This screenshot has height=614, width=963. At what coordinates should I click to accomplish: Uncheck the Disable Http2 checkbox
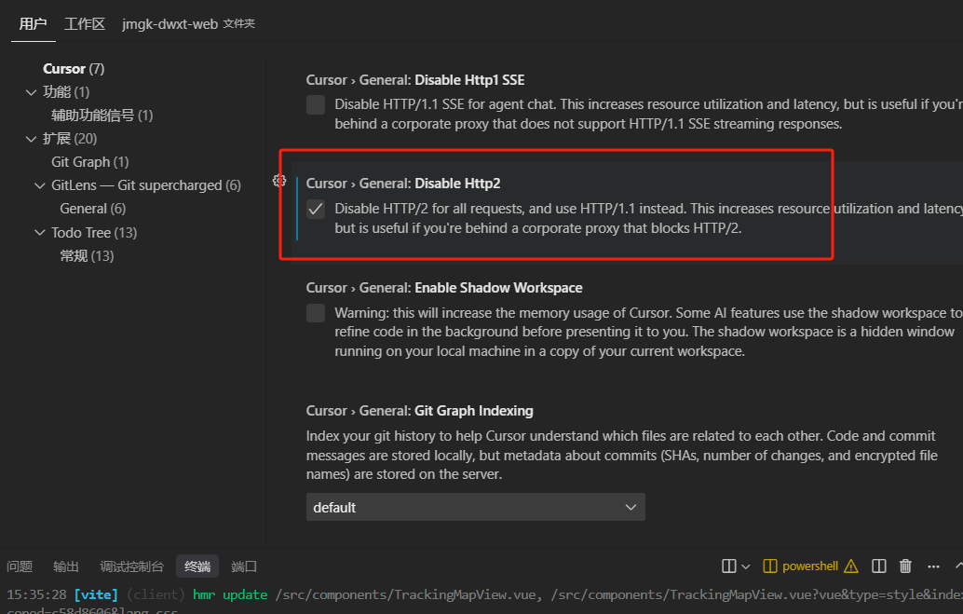pos(316,209)
